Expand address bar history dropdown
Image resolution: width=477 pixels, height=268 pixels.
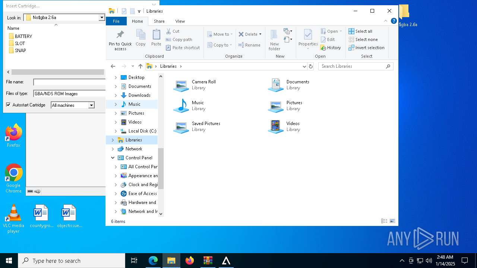pyautogui.click(x=304, y=66)
